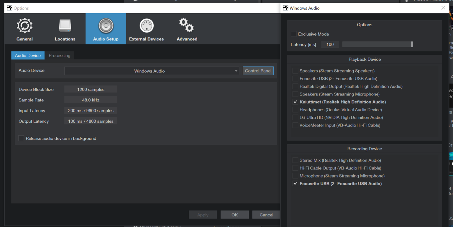
Task: Uncheck Kaiuttimet Realtek playback device
Action: tap(295, 102)
